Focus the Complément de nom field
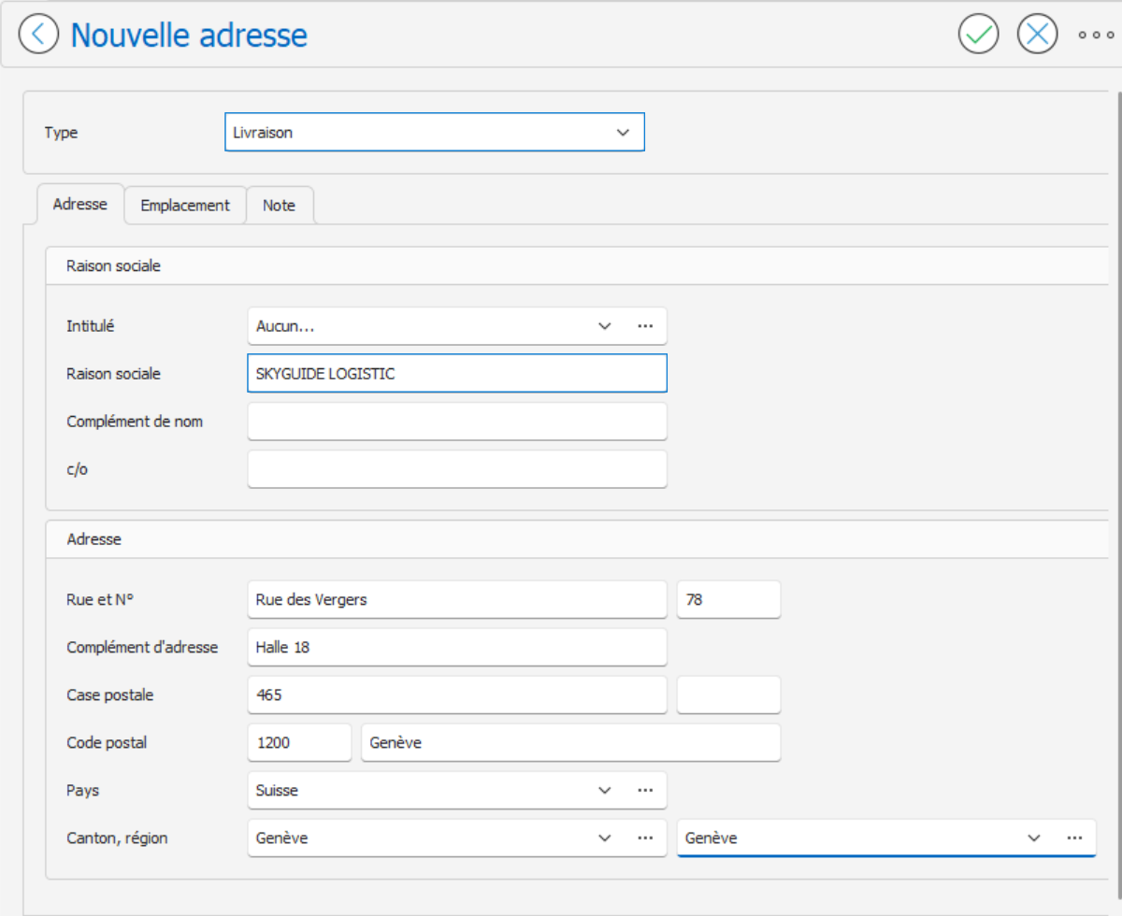 click(457, 422)
